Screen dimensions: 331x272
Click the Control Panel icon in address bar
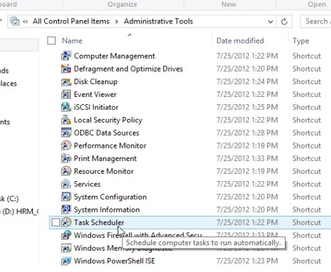click(15, 21)
